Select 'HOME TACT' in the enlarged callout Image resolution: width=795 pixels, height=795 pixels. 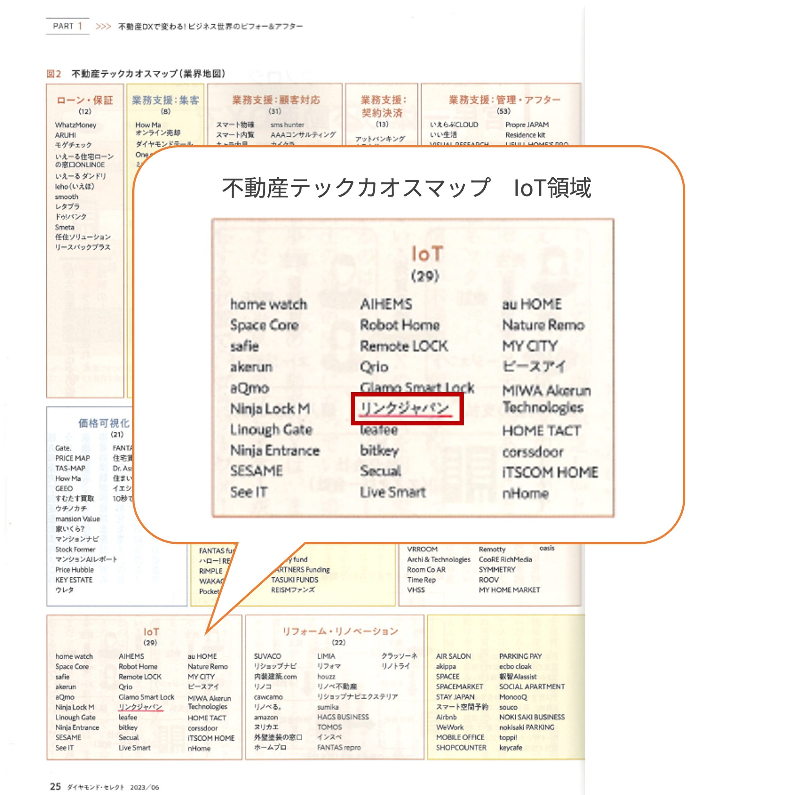point(542,431)
